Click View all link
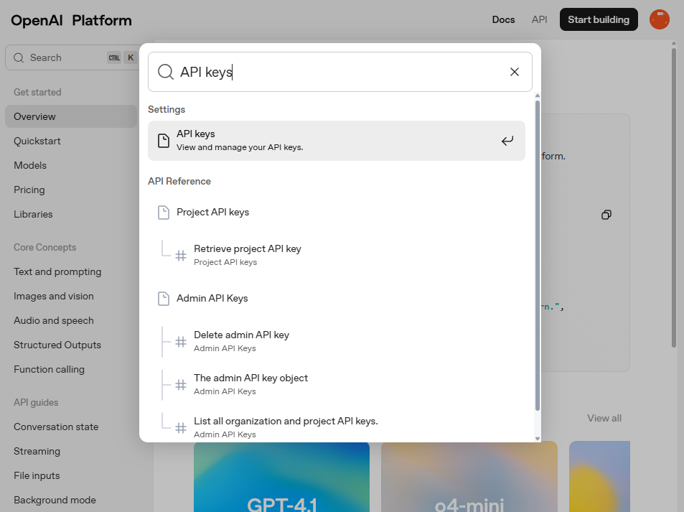This screenshot has height=512, width=684. 604,418
